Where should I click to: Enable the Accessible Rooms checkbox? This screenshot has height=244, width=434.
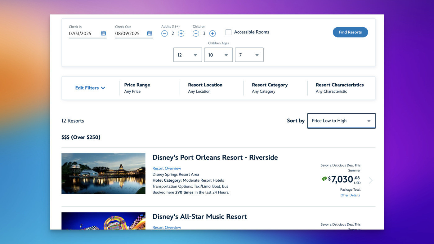tap(229, 32)
